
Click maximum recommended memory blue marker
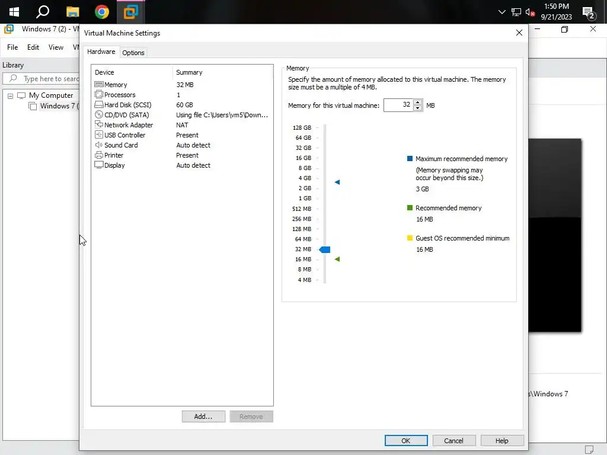point(337,182)
